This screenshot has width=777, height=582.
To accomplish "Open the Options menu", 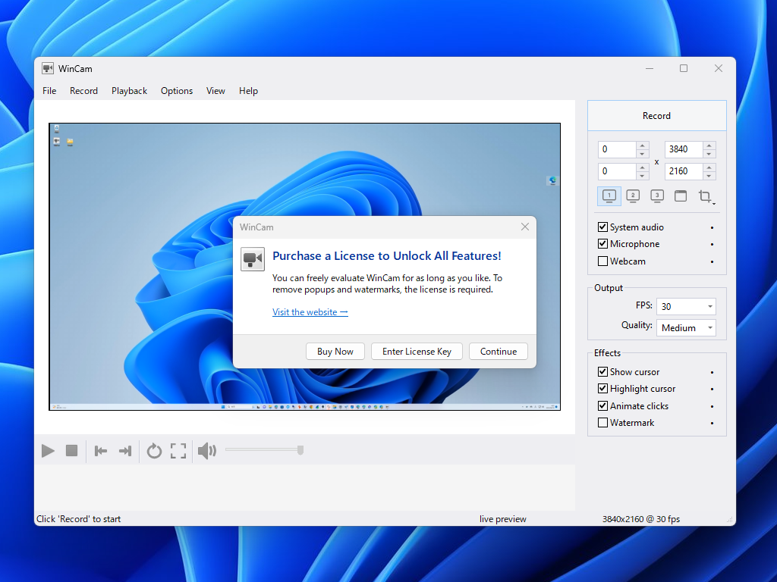I will tap(176, 90).
